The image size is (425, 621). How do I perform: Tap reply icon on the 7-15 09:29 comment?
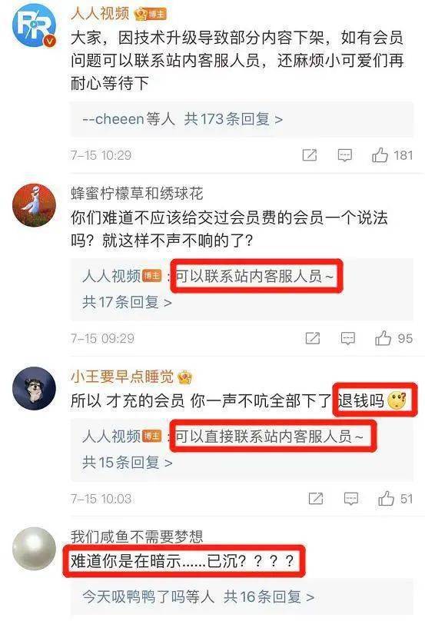pos(348,339)
